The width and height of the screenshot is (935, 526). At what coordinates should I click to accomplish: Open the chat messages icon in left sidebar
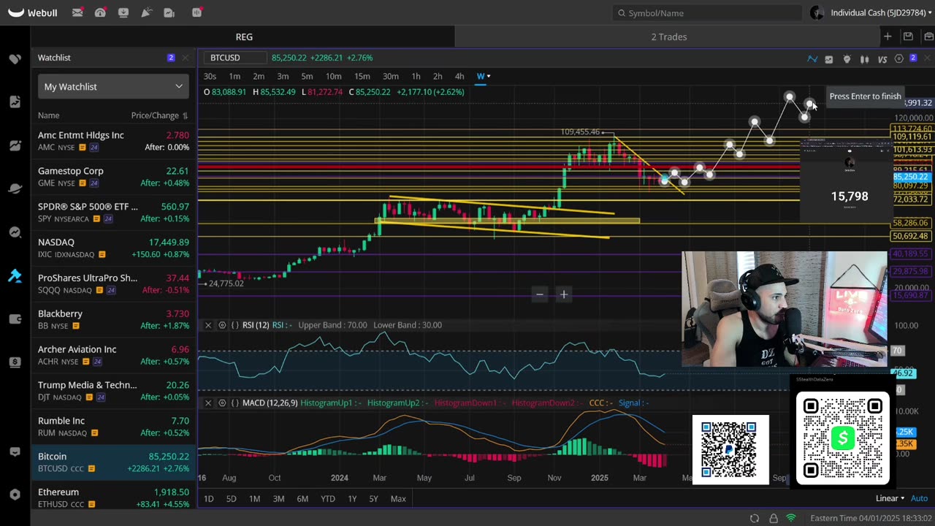[15, 452]
